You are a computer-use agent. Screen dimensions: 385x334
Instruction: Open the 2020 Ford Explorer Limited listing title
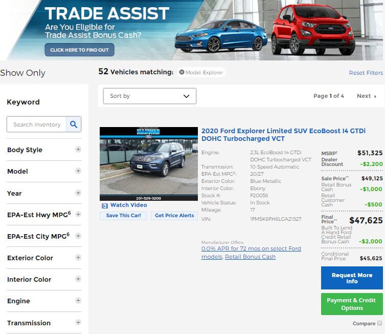tap(283, 135)
